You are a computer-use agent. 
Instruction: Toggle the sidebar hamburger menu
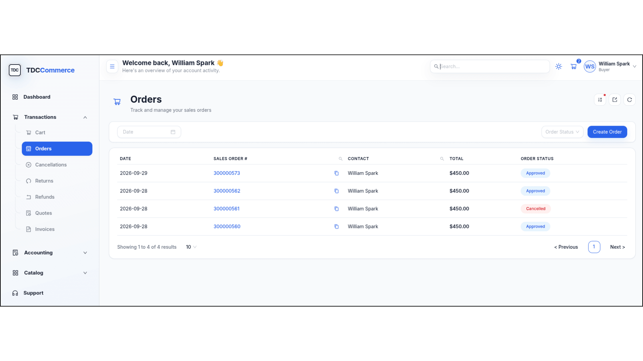click(x=112, y=67)
